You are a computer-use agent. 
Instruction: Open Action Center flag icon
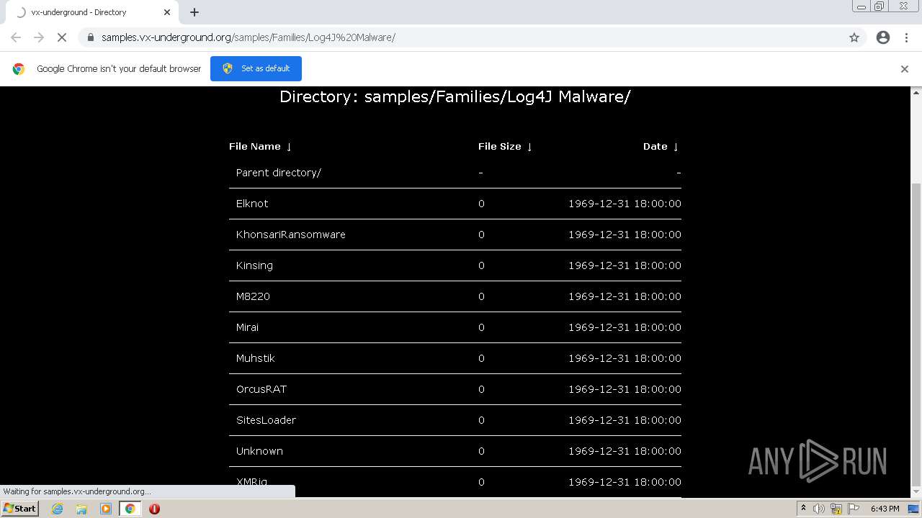pyautogui.click(x=853, y=509)
